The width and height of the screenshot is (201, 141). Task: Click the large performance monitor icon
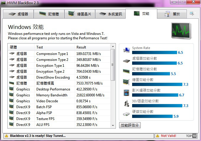[x=181, y=31]
